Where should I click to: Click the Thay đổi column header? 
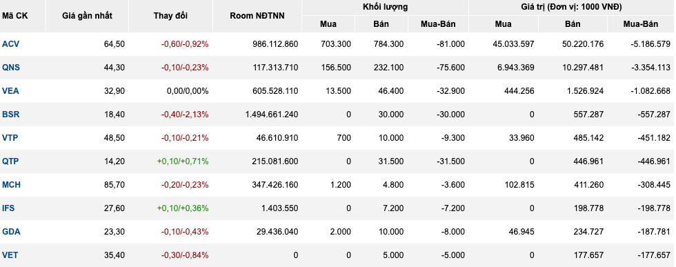[x=171, y=16]
